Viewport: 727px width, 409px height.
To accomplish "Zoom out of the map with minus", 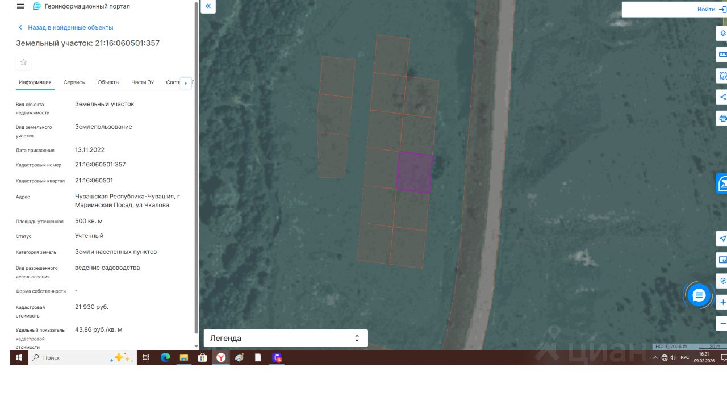I will [722, 324].
